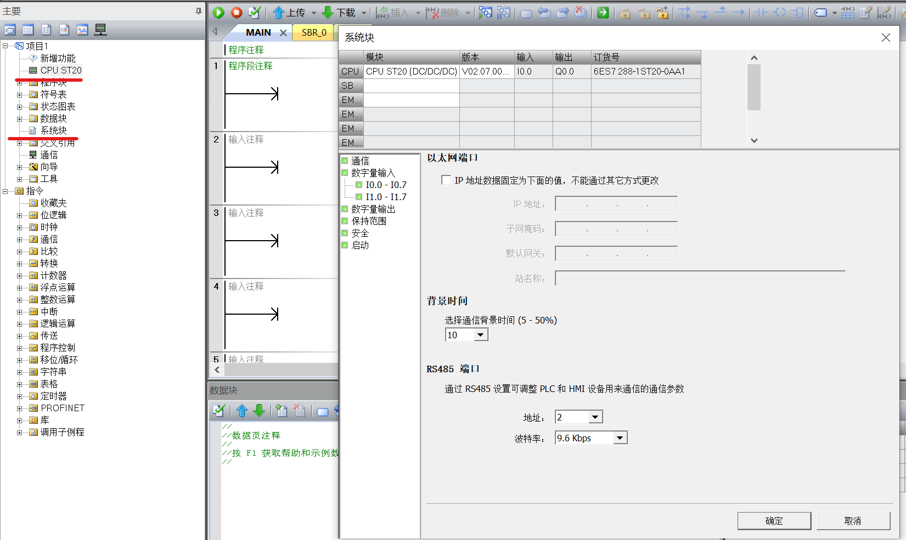Pin the 主要 project panel
This screenshot has height=540, width=906.
[198, 11]
